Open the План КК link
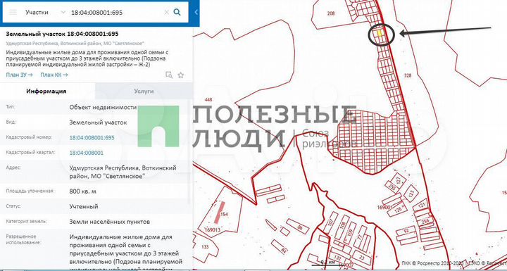Viewport: 507px width, 271px height. pyautogui.click(x=54, y=75)
